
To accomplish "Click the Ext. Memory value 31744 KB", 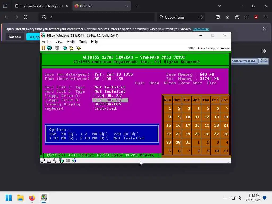I will (x=209, y=79).
